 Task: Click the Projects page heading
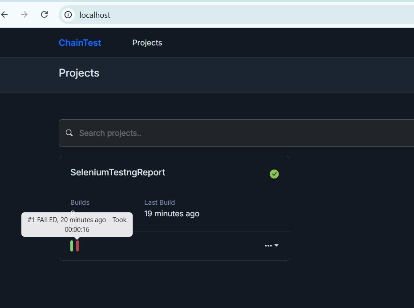click(79, 73)
